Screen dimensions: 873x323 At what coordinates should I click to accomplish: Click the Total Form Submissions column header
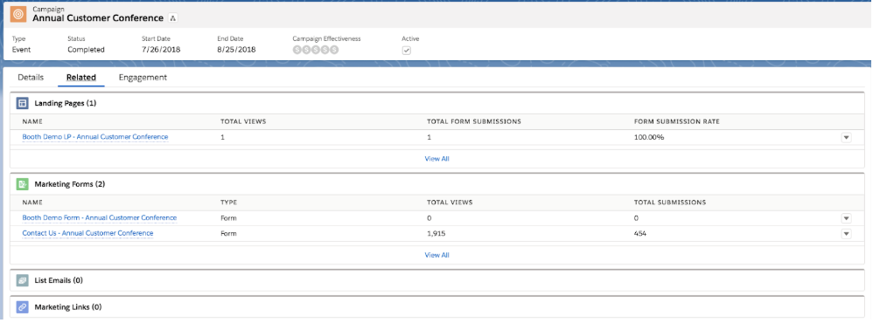(x=474, y=121)
